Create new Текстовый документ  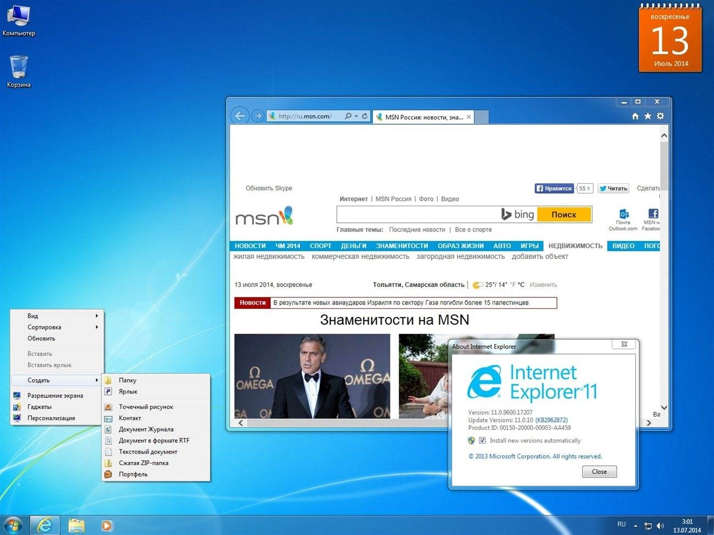[x=156, y=452]
